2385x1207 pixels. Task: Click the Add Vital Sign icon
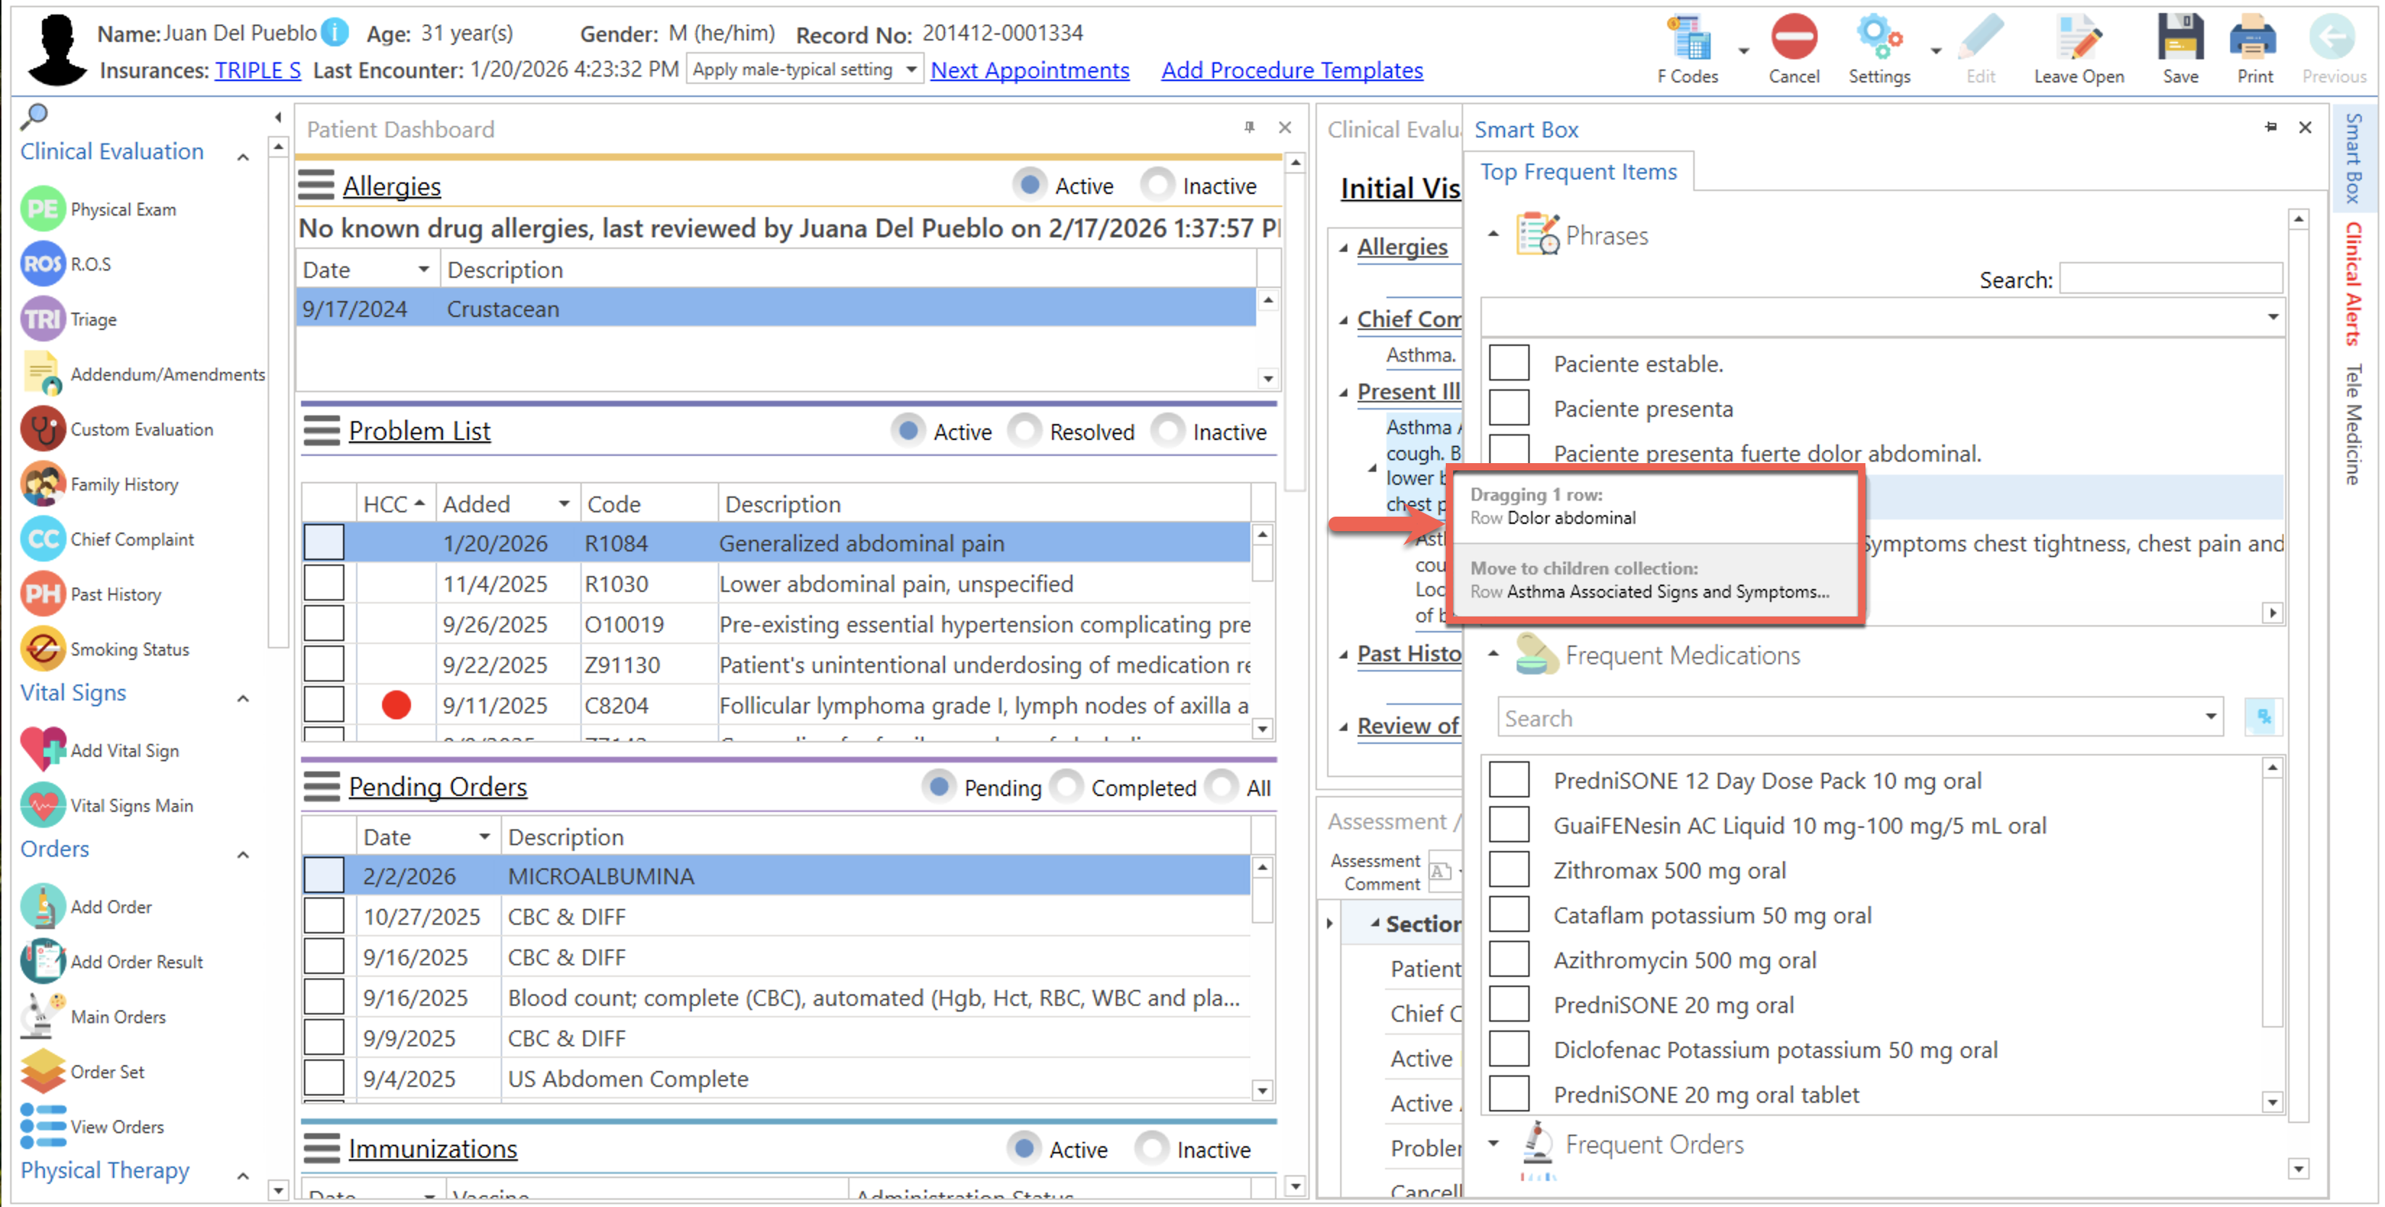43,750
